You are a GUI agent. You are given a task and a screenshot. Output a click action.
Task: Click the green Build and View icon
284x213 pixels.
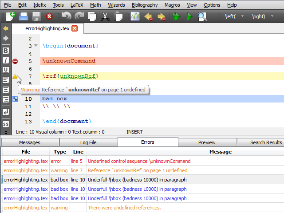(176, 17)
